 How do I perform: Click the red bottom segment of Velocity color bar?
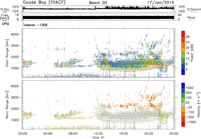pos(183,124)
